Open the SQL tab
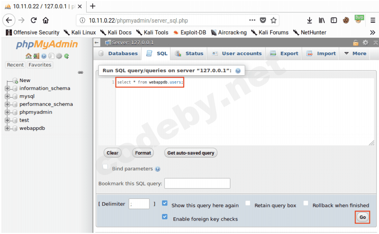 (157, 53)
